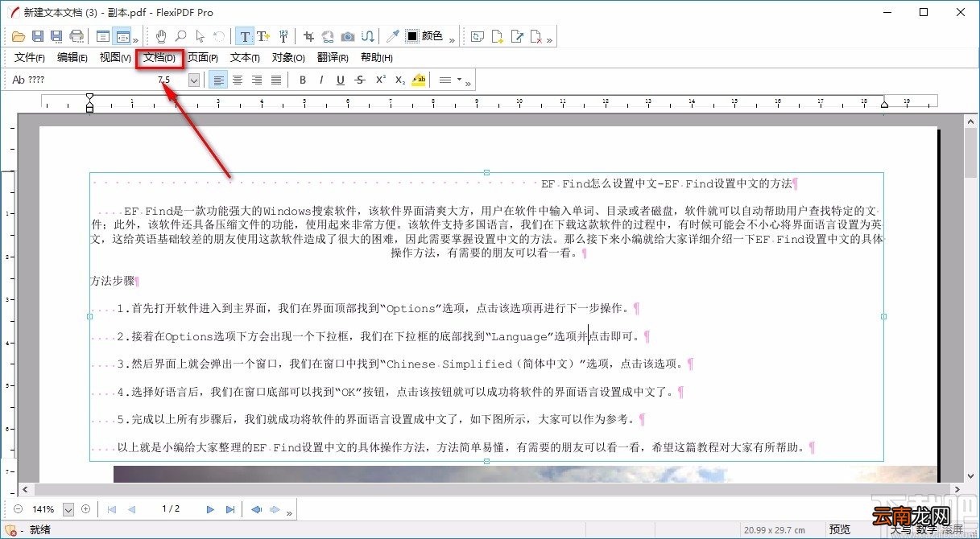Click the Subscript X₂ icon
This screenshot has width=980, height=539.
(x=400, y=80)
